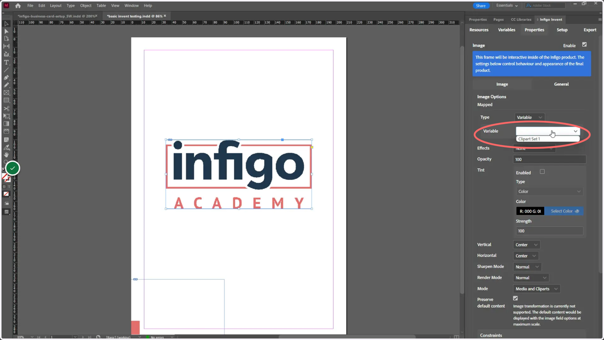Select the Type tool
604x340 pixels.
(7, 62)
